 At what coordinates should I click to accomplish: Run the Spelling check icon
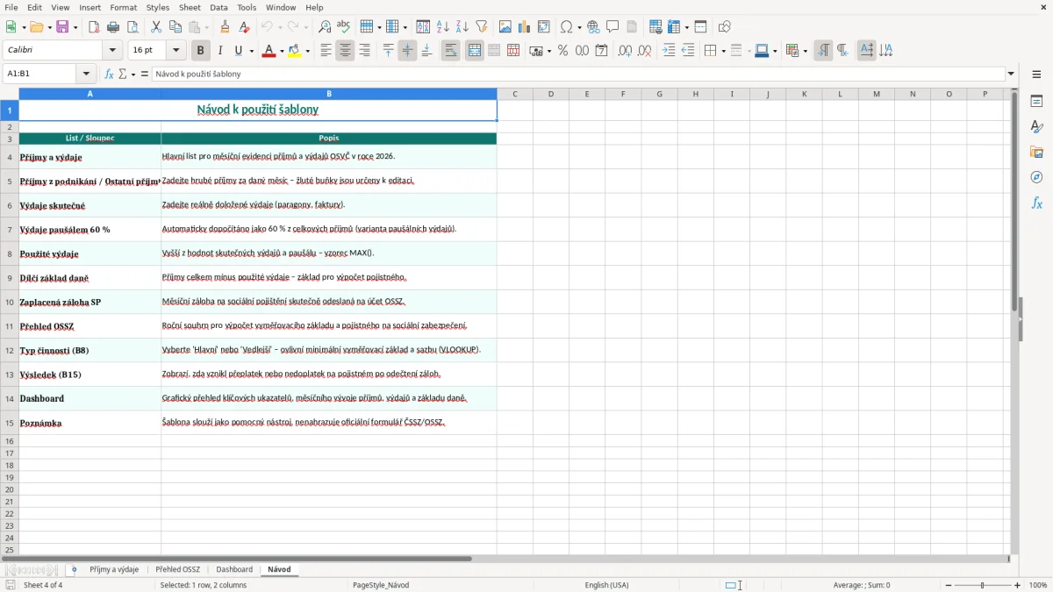344,27
